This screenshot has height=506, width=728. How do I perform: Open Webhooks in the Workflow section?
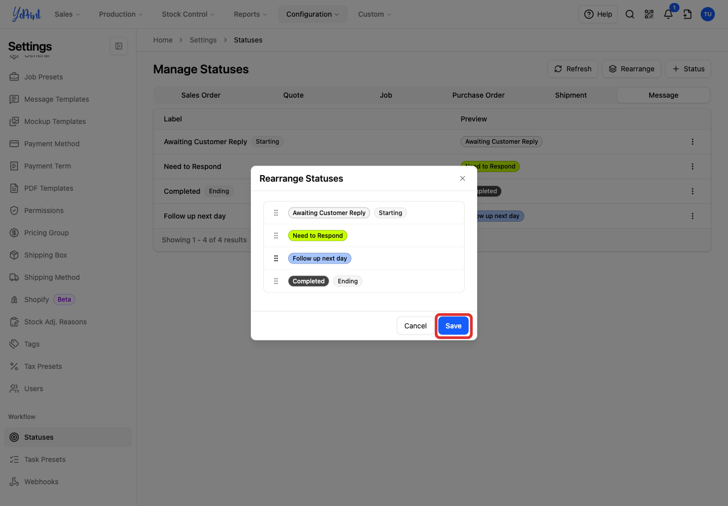click(41, 482)
